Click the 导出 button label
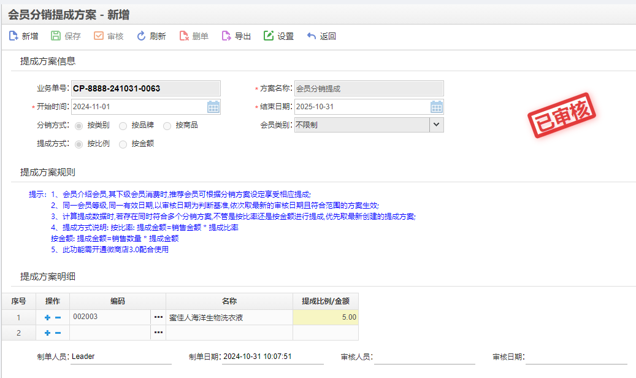The width and height of the screenshot is (636, 378). point(242,37)
